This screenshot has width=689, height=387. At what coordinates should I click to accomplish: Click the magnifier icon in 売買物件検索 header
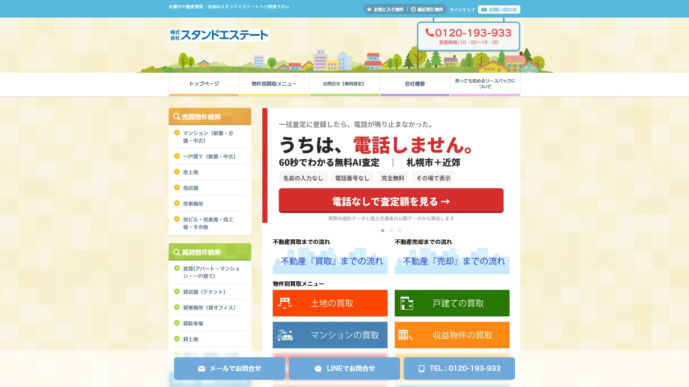[x=177, y=116]
